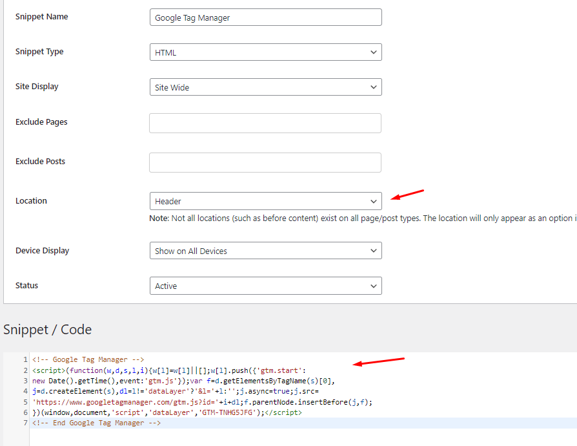Click code line 3 starting with new Date

[183, 381]
